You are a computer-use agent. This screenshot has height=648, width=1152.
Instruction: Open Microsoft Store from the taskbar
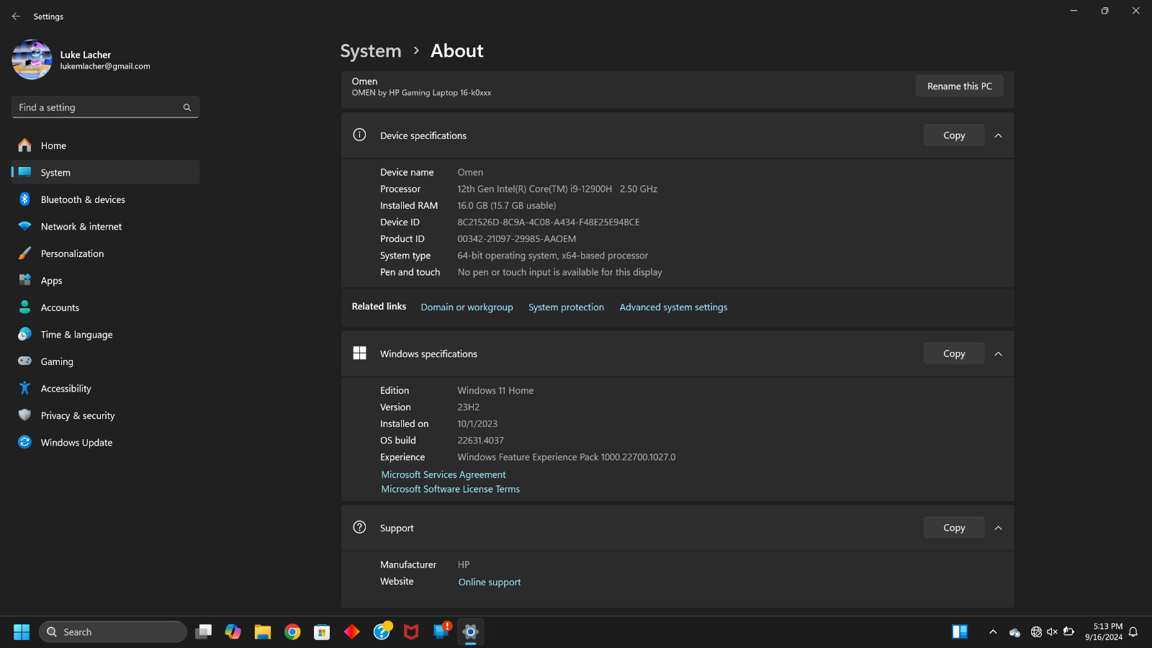[322, 632]
